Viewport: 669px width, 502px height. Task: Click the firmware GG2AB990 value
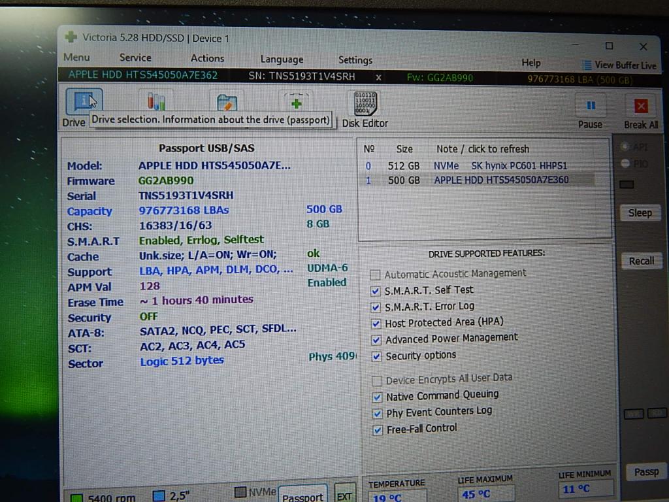[x=165, y=180]
